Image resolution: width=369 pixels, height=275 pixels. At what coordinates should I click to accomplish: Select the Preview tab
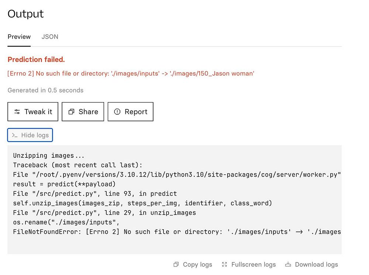click(19, 37)
